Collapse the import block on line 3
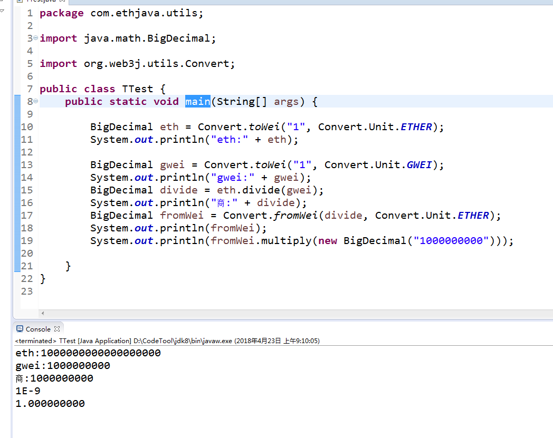This screenshot has height=438, width=553. coord(36,38)
